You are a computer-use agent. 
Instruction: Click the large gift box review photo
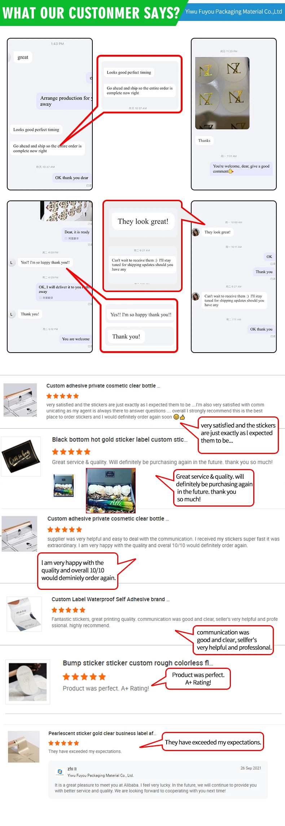[x=111, y=491]
